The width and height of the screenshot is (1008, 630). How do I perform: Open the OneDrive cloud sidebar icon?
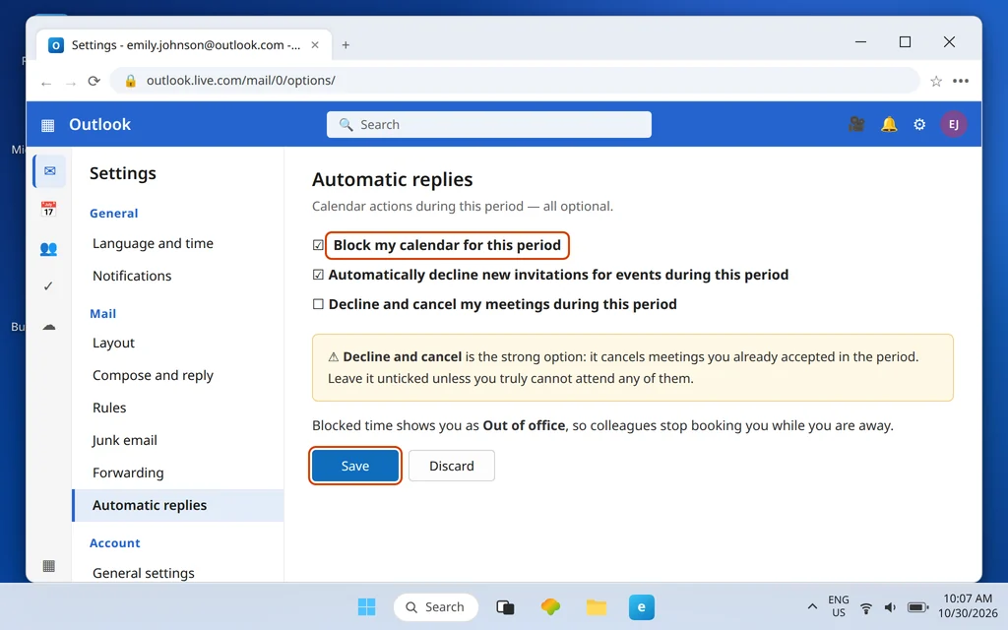(x=49, y=327)
